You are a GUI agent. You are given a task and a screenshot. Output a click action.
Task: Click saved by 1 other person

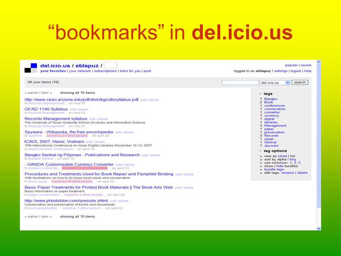click(82, 208)
